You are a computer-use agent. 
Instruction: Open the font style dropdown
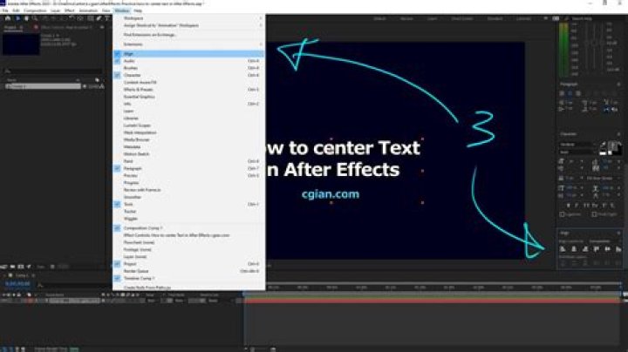(x=577, y=152)
